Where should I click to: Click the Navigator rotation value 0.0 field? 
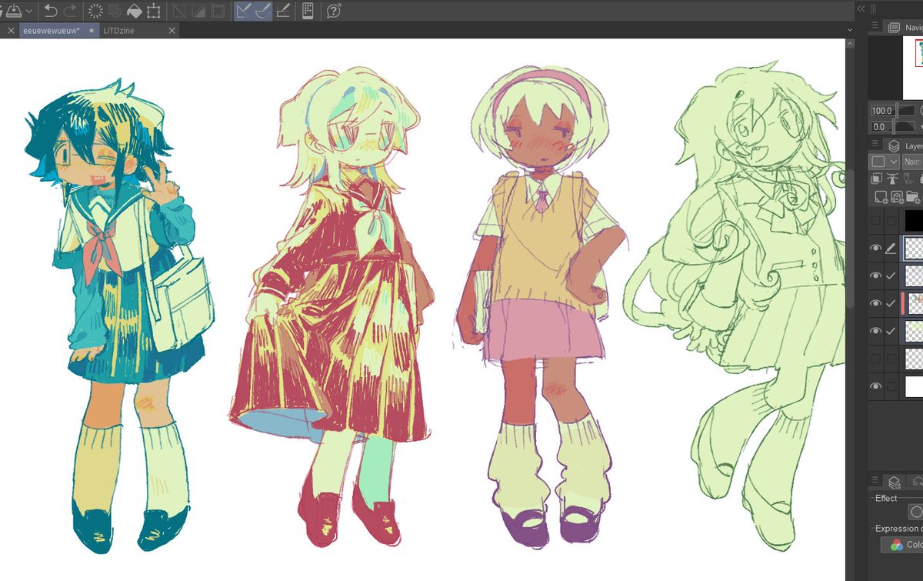pyautogui.click(x=881, y=126)
